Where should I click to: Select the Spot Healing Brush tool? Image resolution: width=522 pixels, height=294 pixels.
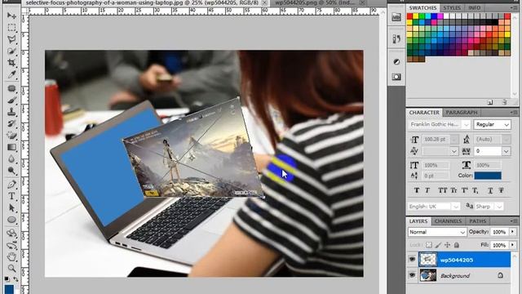tap(11, 88)
